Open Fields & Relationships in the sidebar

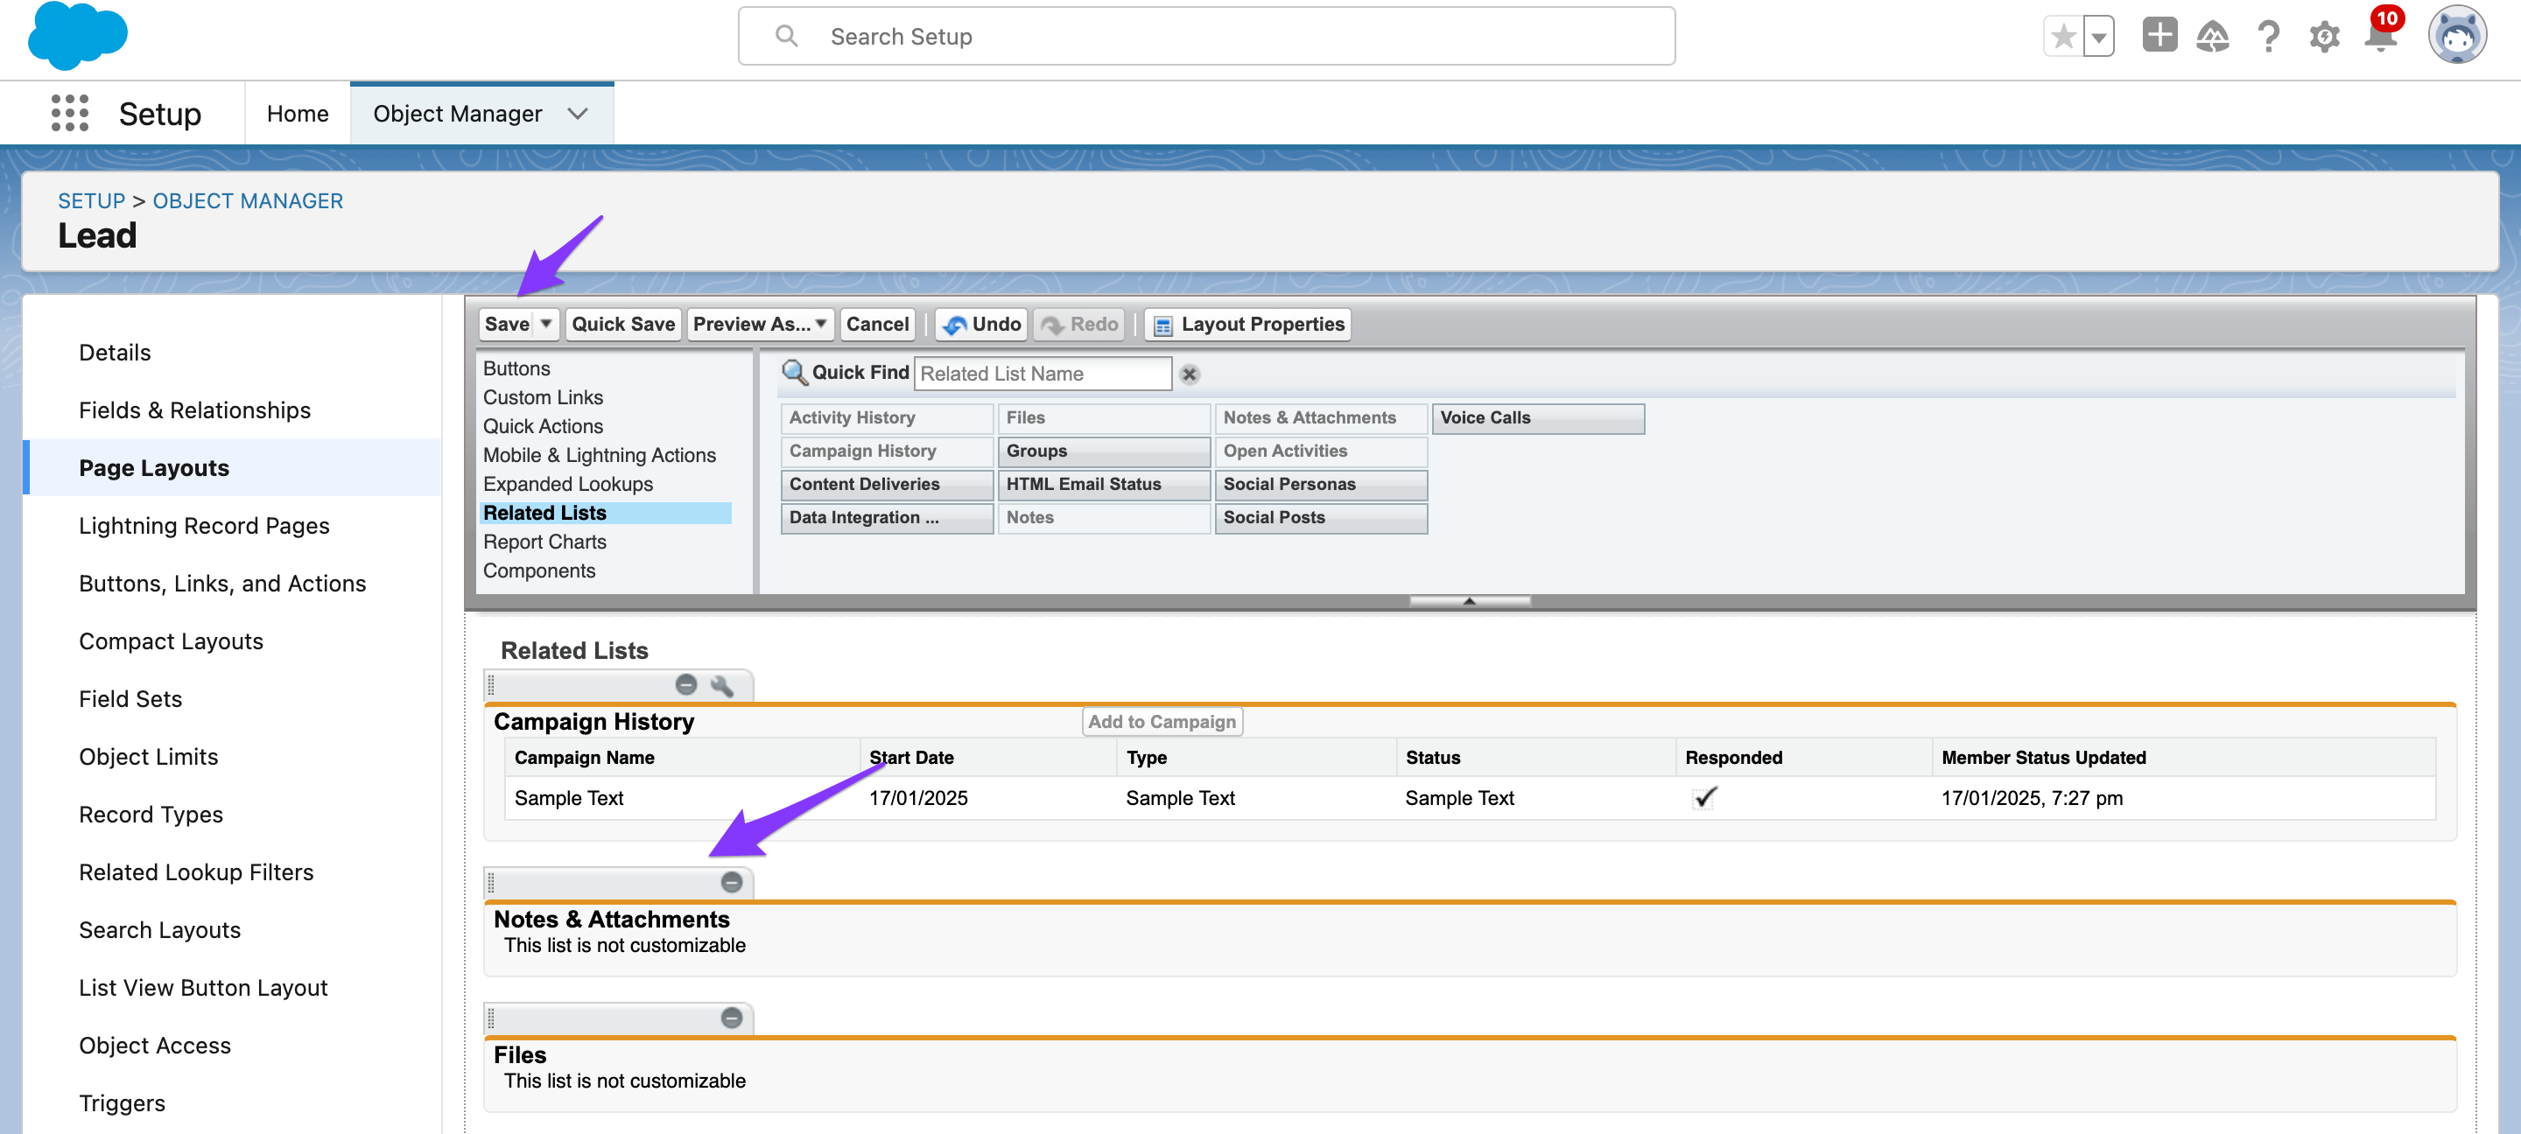[194, 410]
